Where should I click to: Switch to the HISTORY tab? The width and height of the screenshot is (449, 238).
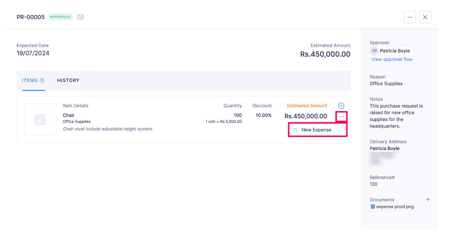[68, 80]
